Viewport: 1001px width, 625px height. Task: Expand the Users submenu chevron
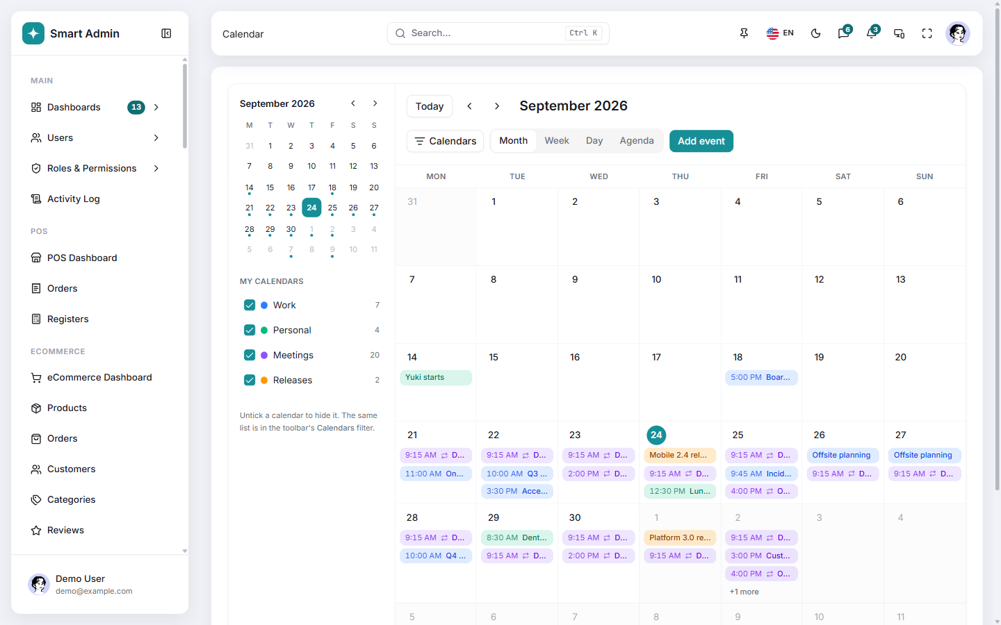point(156,137)
